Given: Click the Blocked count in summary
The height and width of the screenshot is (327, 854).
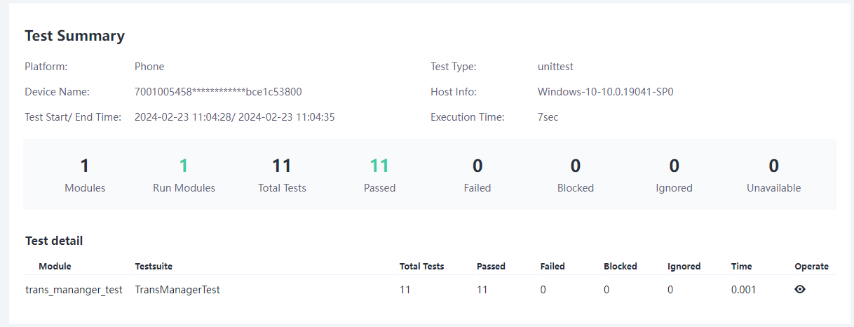Looking at the screenshot, I should coord(576,166).
